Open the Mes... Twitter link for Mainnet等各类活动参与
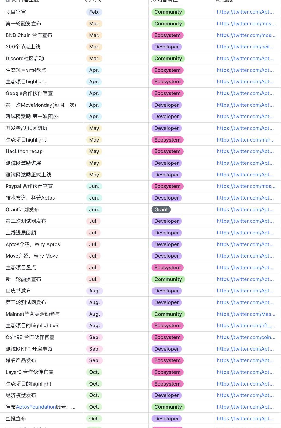The height and width of the screenshot is (428, 281). tap(246, 314)
